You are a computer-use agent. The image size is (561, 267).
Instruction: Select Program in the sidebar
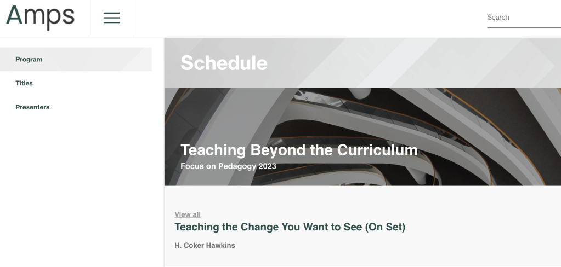(x=29, y=59)
